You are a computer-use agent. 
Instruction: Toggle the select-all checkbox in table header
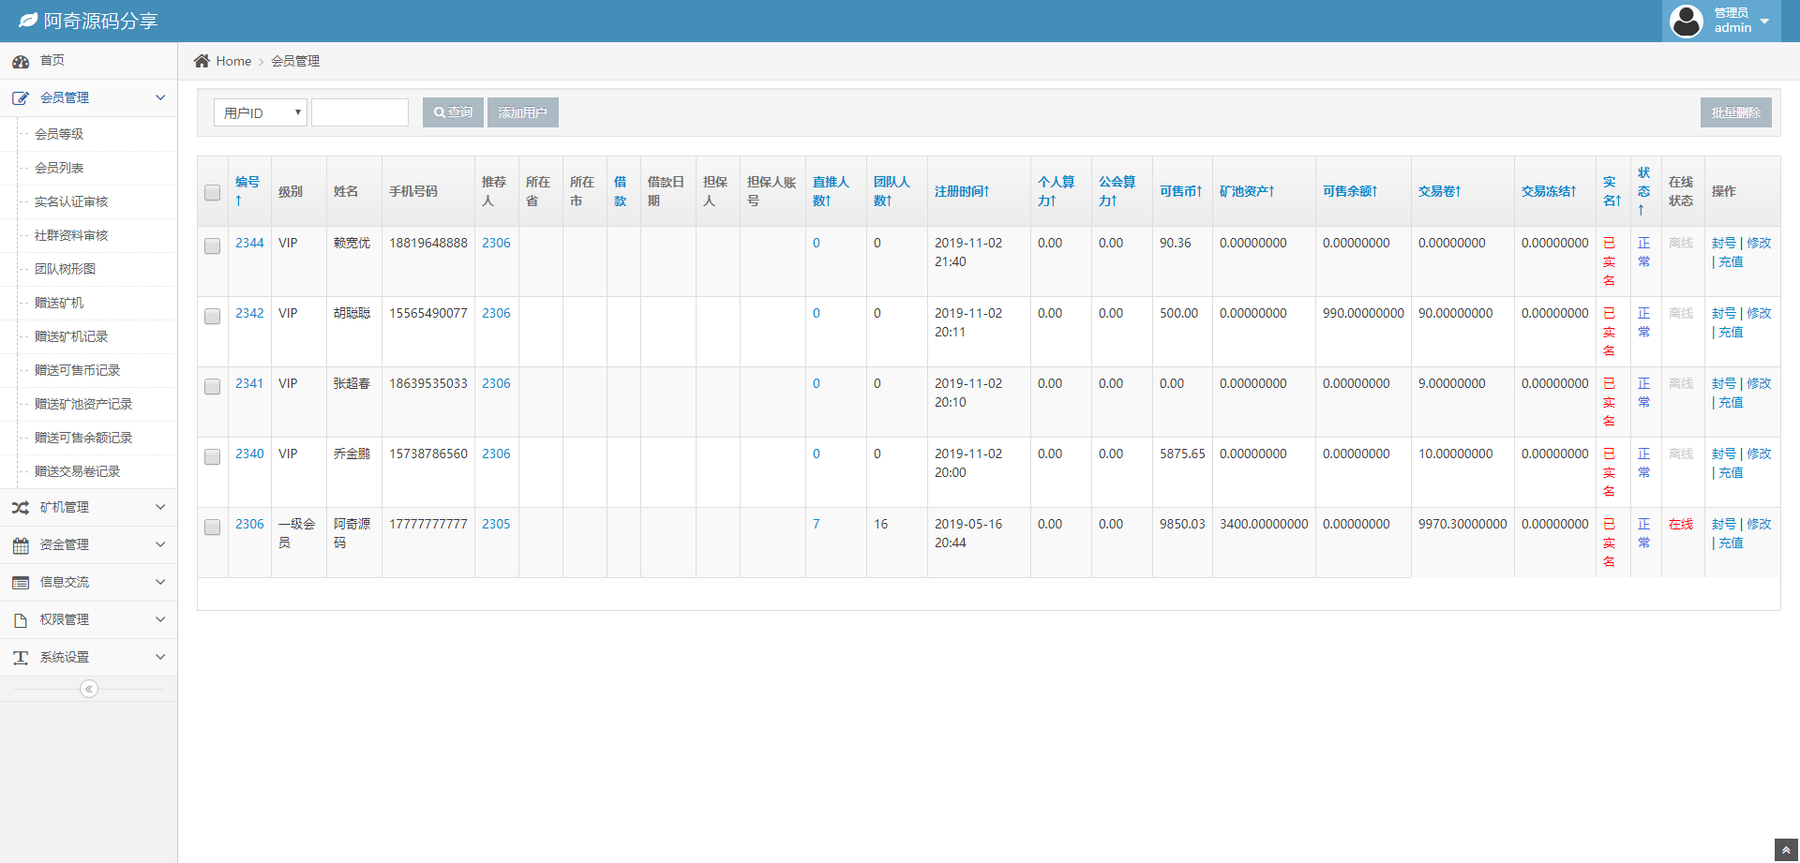[x=213, y=192]
